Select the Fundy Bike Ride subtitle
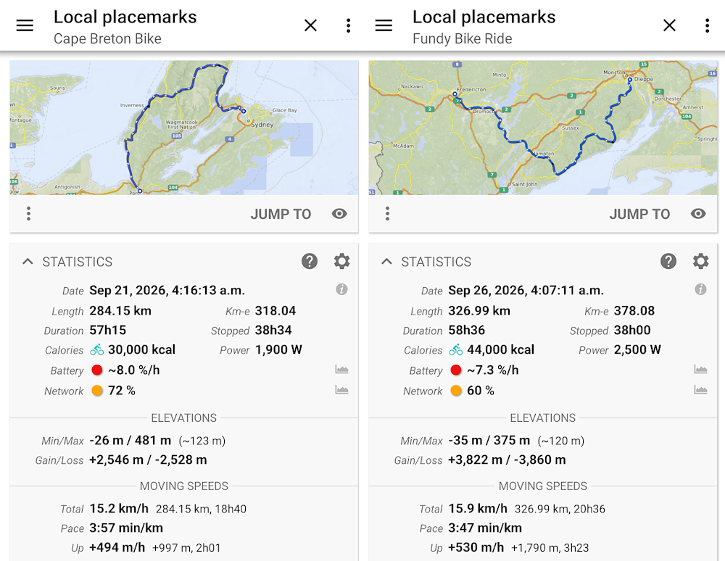This screenshot has height=561, width=725. click(x=463, y=39)
